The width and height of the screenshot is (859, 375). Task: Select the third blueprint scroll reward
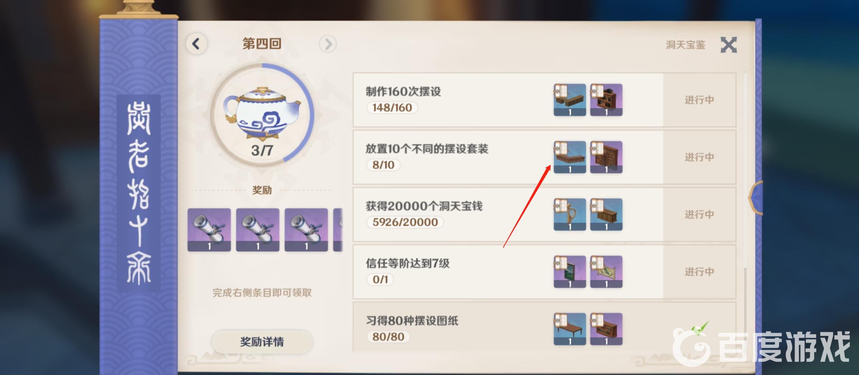pos(306,230)
